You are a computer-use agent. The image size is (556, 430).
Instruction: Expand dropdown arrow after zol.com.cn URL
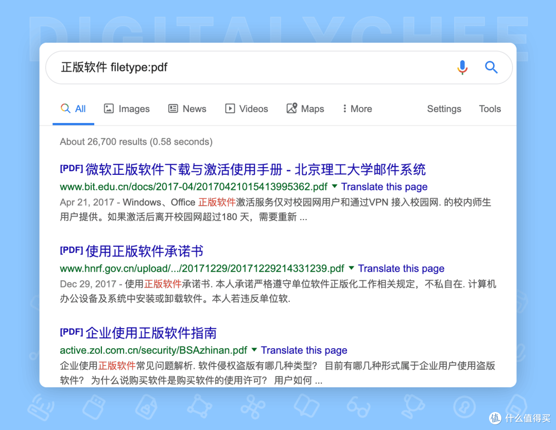[254, 350]
